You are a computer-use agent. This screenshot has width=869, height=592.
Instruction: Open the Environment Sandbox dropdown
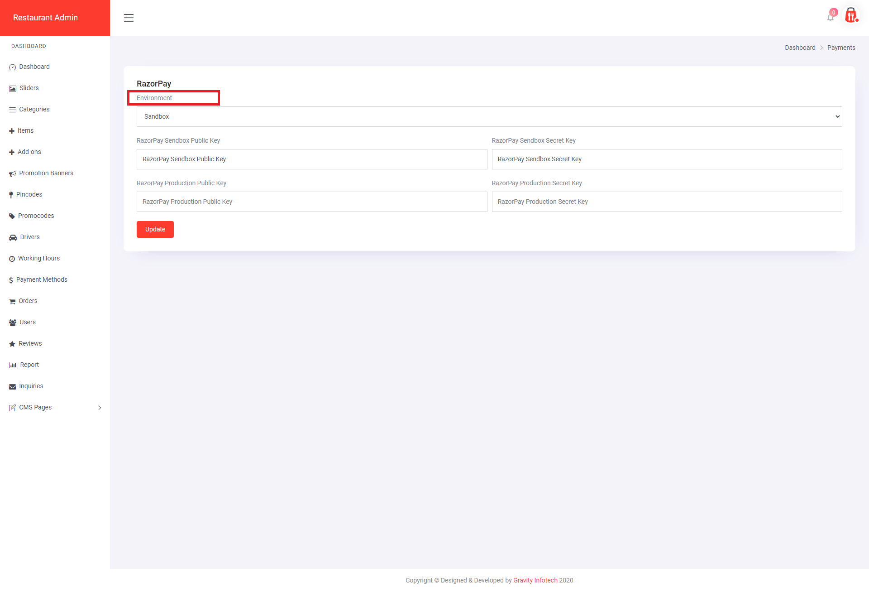489,117
